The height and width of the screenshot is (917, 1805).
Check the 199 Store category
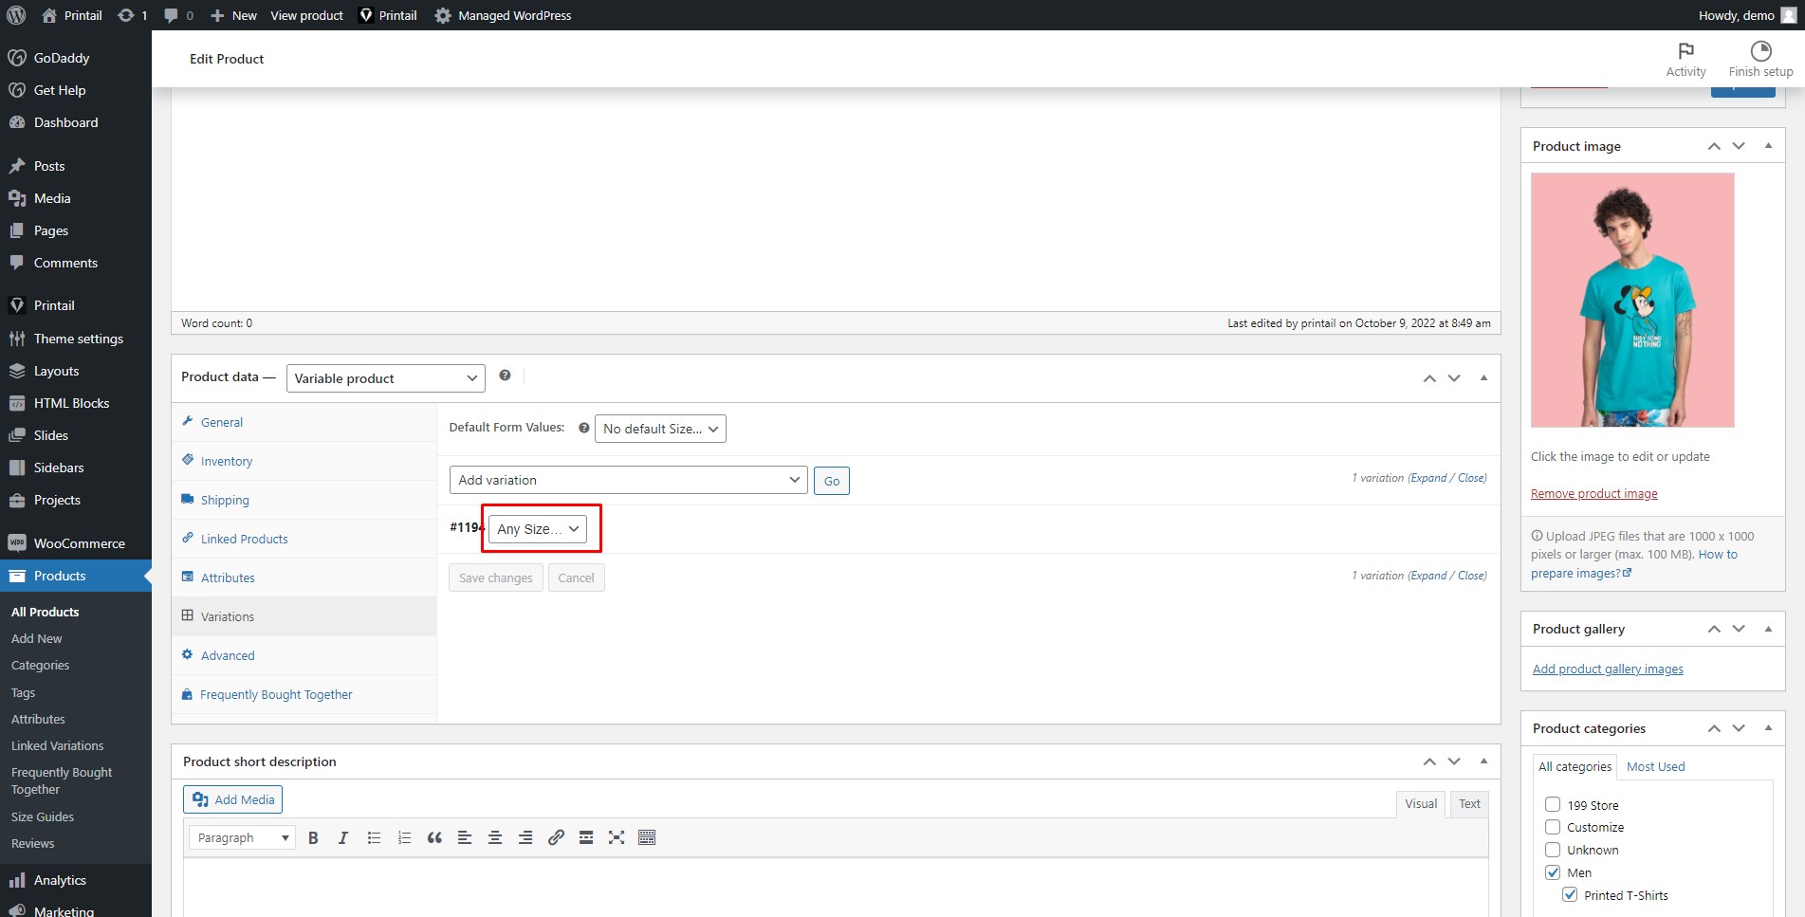tap(1553, 804)
